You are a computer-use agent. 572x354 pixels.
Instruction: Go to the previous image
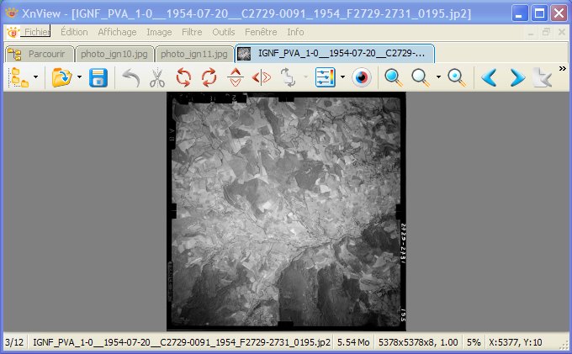coord(489,78)
